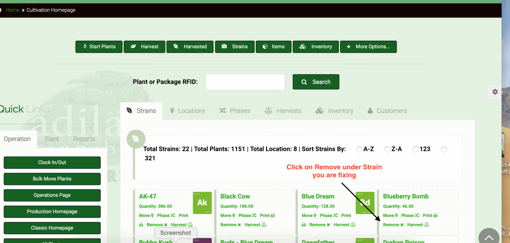510x243 pixels.
Task: Click Harvest scales icon on Blue Dream card
Action: (x=353, y=225)
